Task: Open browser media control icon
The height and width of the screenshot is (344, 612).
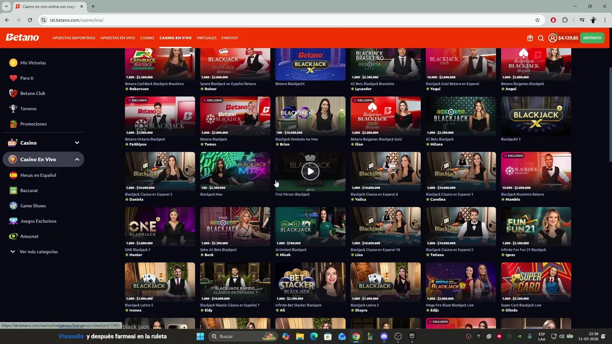Action: (x=582, y=20)
